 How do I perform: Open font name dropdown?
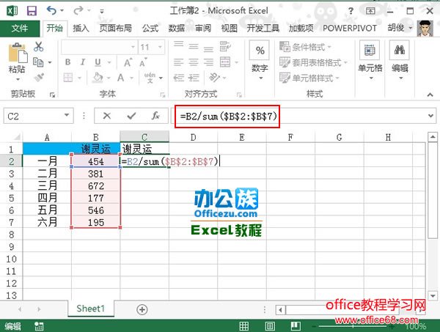[x=133, y=47]
